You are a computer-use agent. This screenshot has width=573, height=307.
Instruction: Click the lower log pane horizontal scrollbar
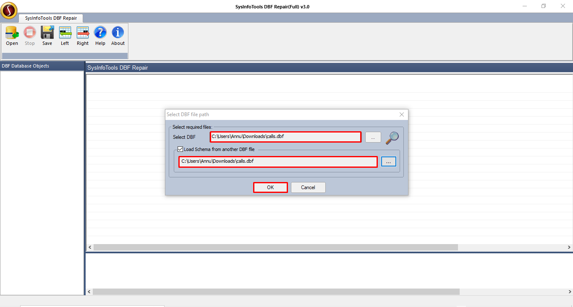[x=276, y=291]
